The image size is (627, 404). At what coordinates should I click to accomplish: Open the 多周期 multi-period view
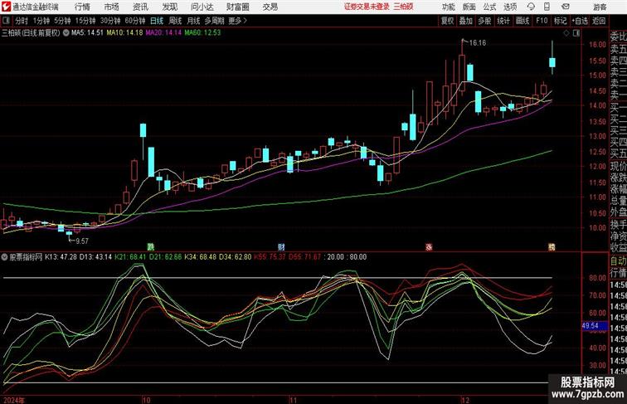(214, 21)
